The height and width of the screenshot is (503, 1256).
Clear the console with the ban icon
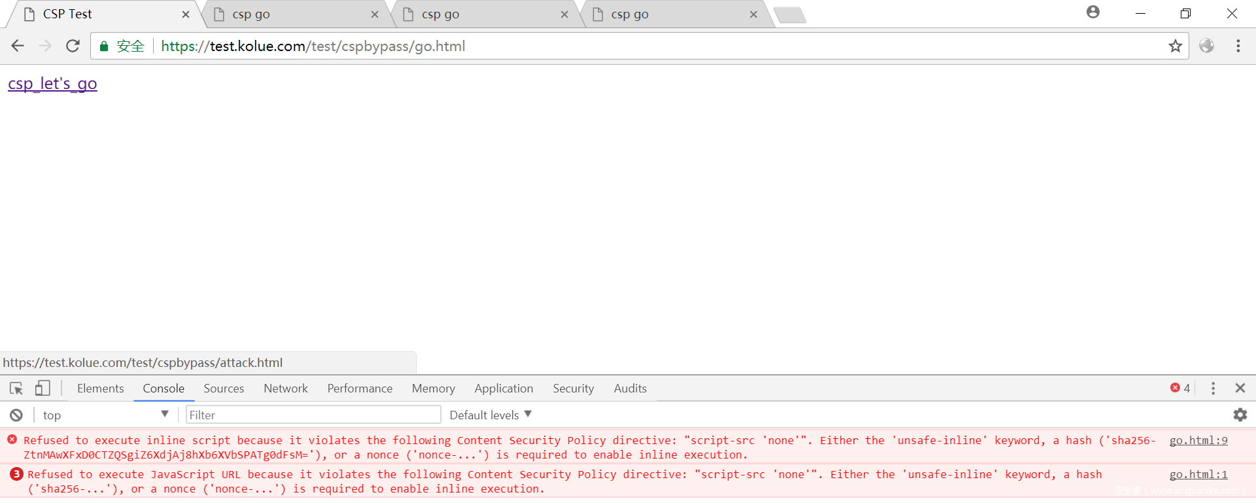16,415
